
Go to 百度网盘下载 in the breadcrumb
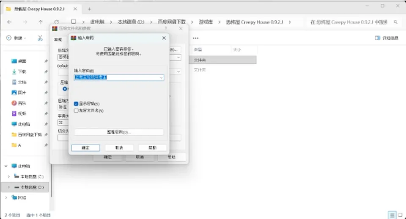click(172, 22)
